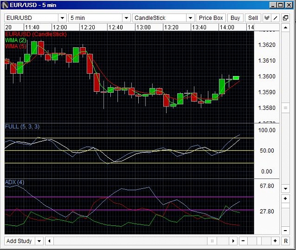Image resolution: width=296 pixels, height=250 pixels.
Task: Click the vertical zoom slider track
Action: (x=286, y=214)
